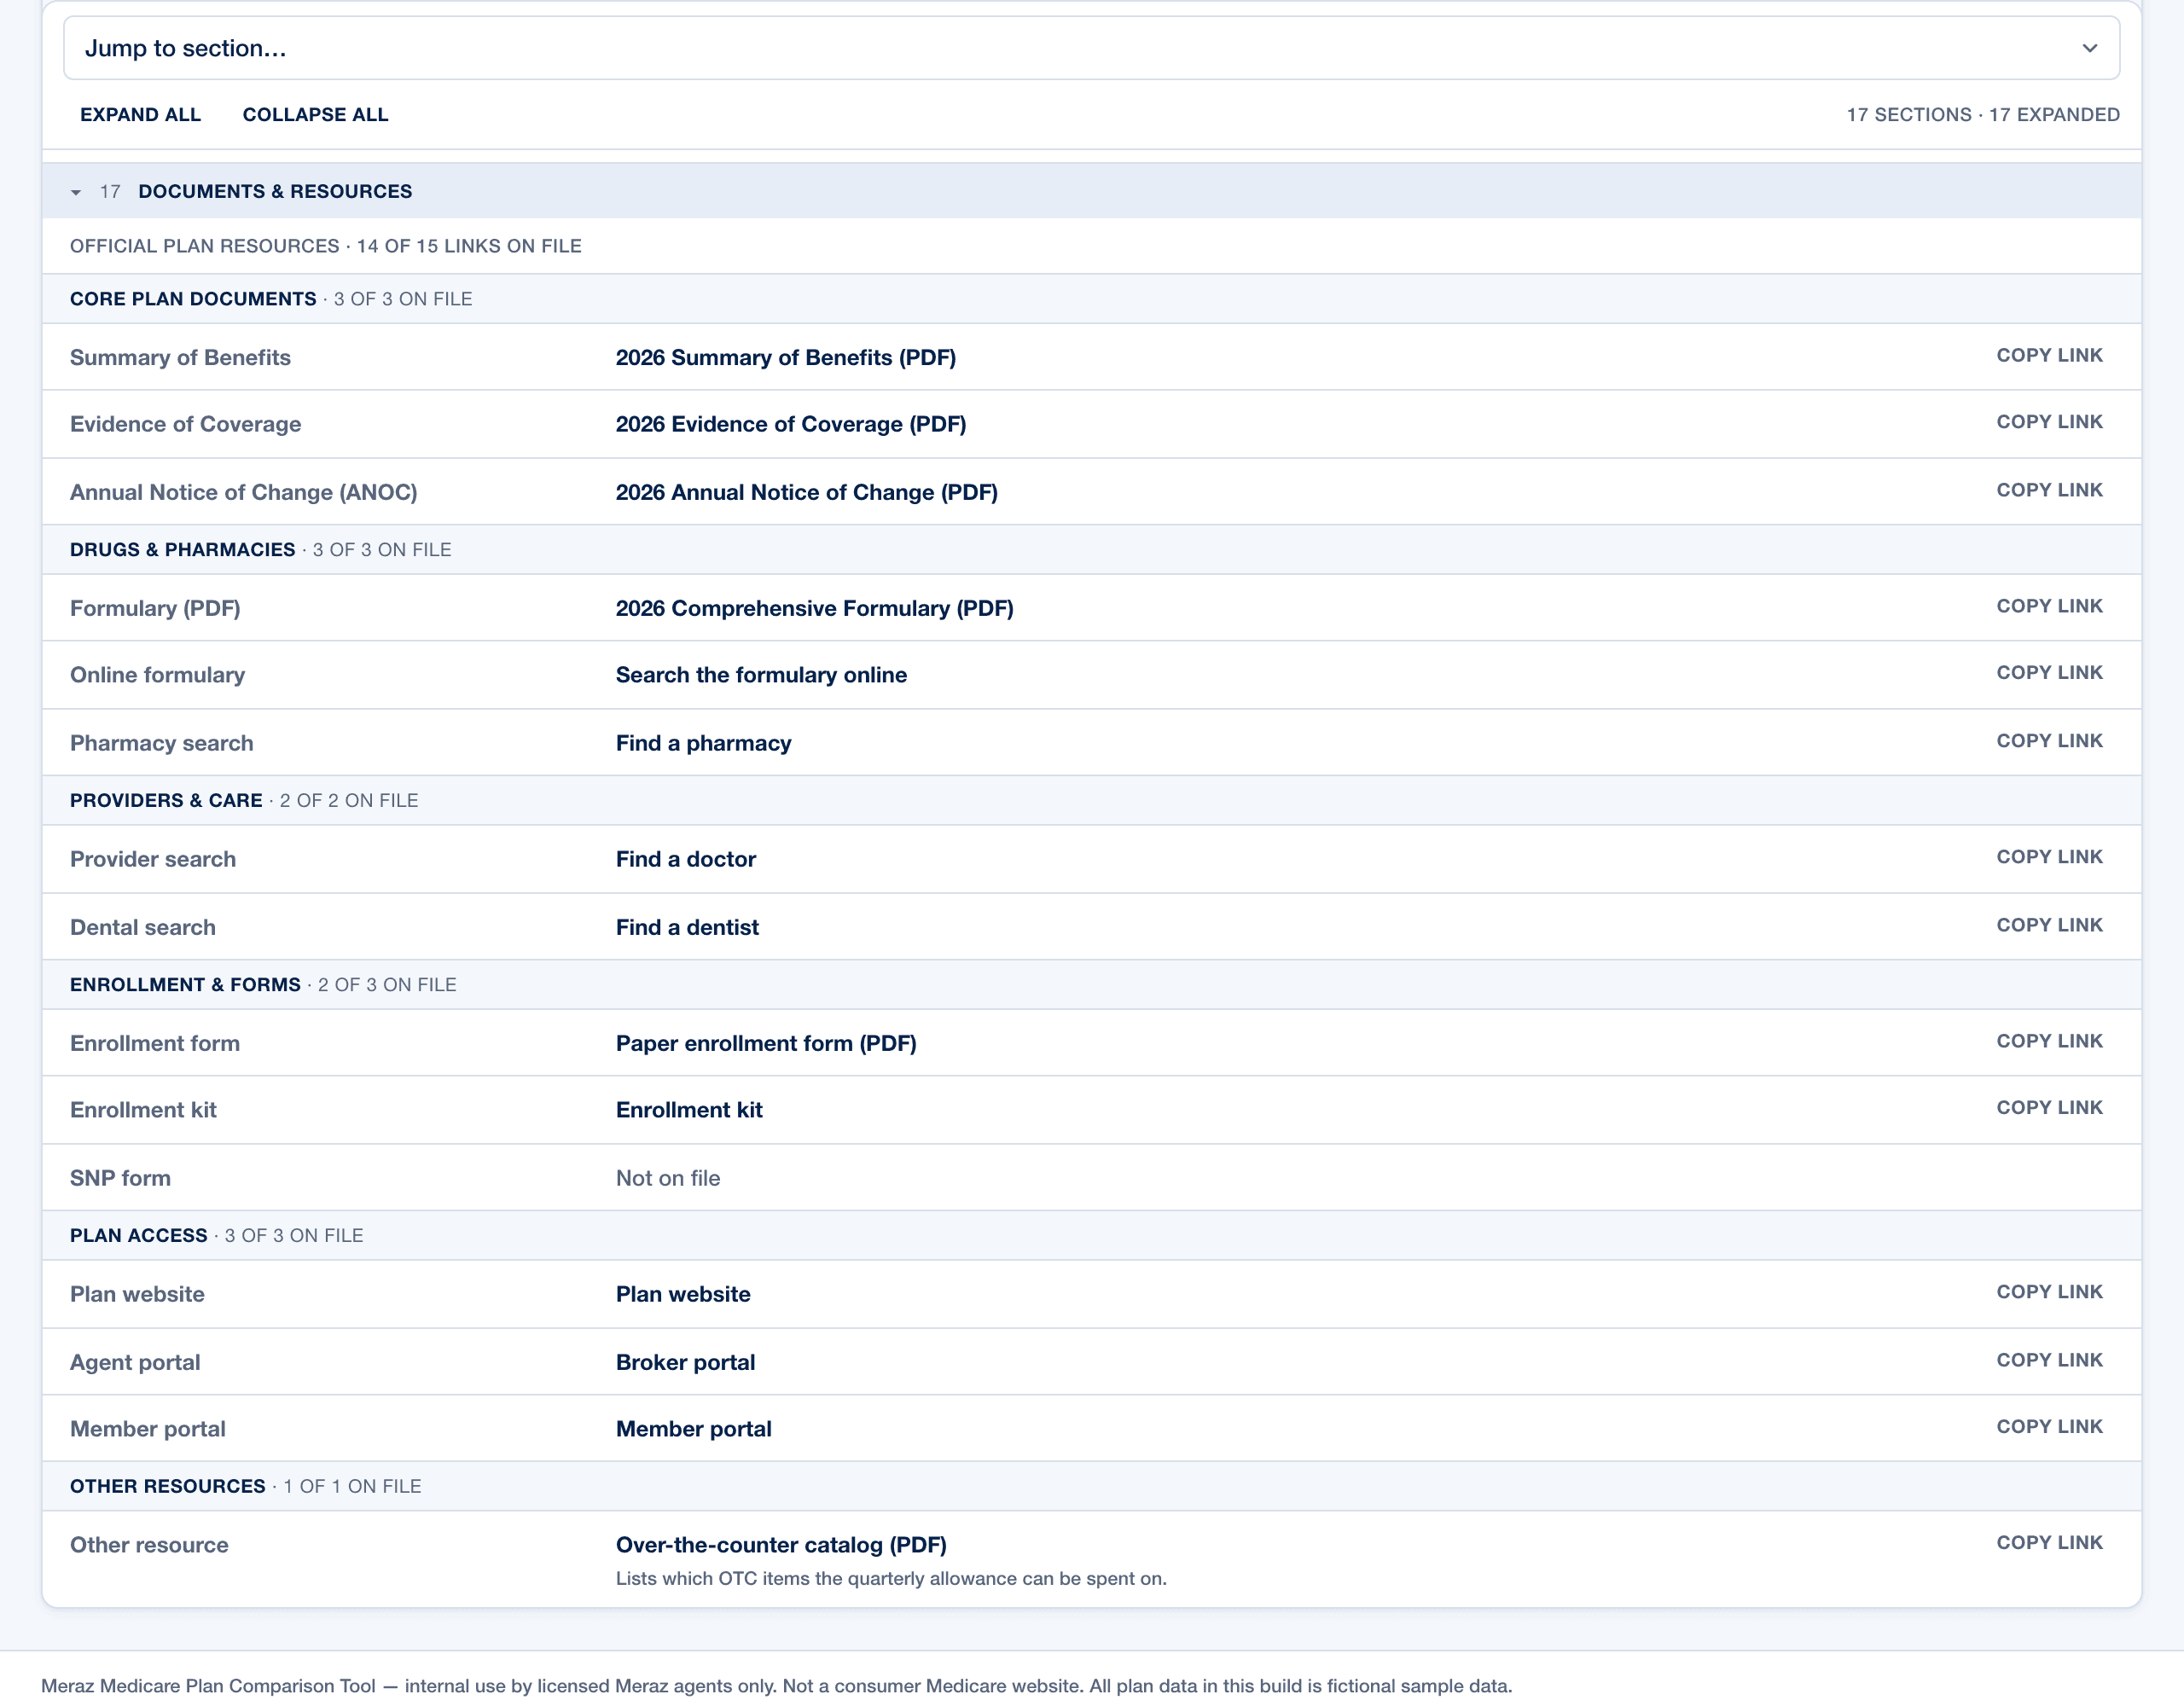This screenshot has width=2184, height=1706.
Task: Click the 'Core Plan Documents' group heading
Action: pyautogui.click(x=193, y=299)
